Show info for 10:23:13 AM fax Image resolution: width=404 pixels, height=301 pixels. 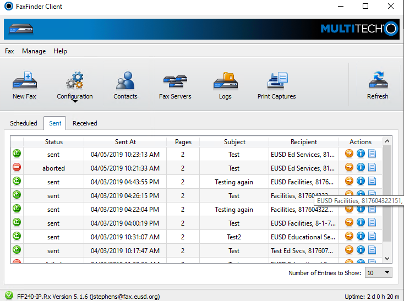(361, 154)
